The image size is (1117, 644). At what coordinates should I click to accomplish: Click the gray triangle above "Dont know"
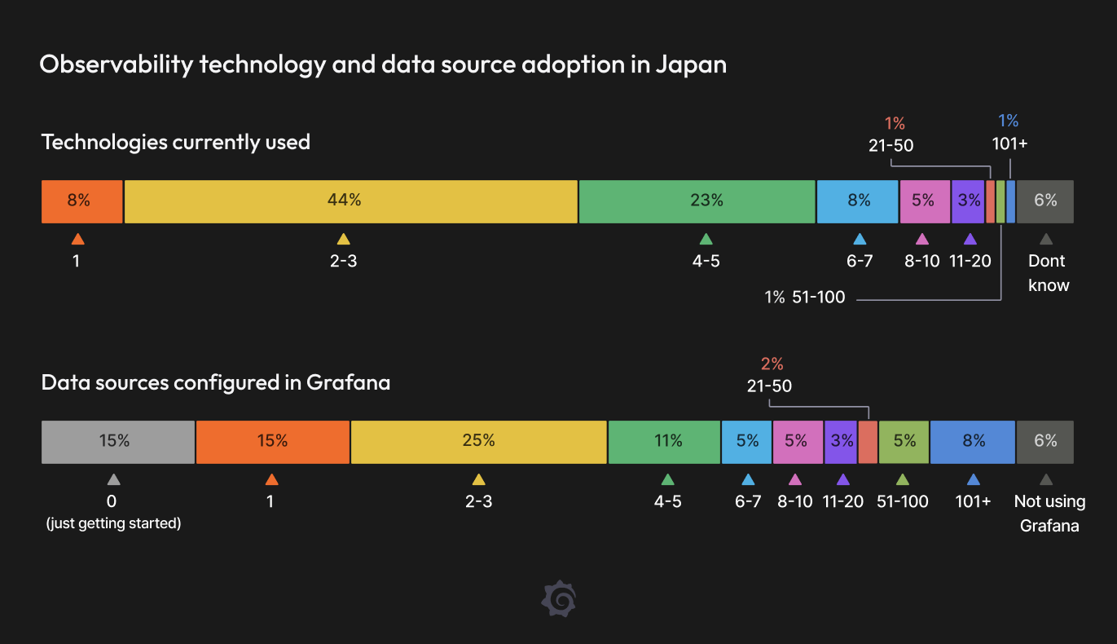(1046, 239)
